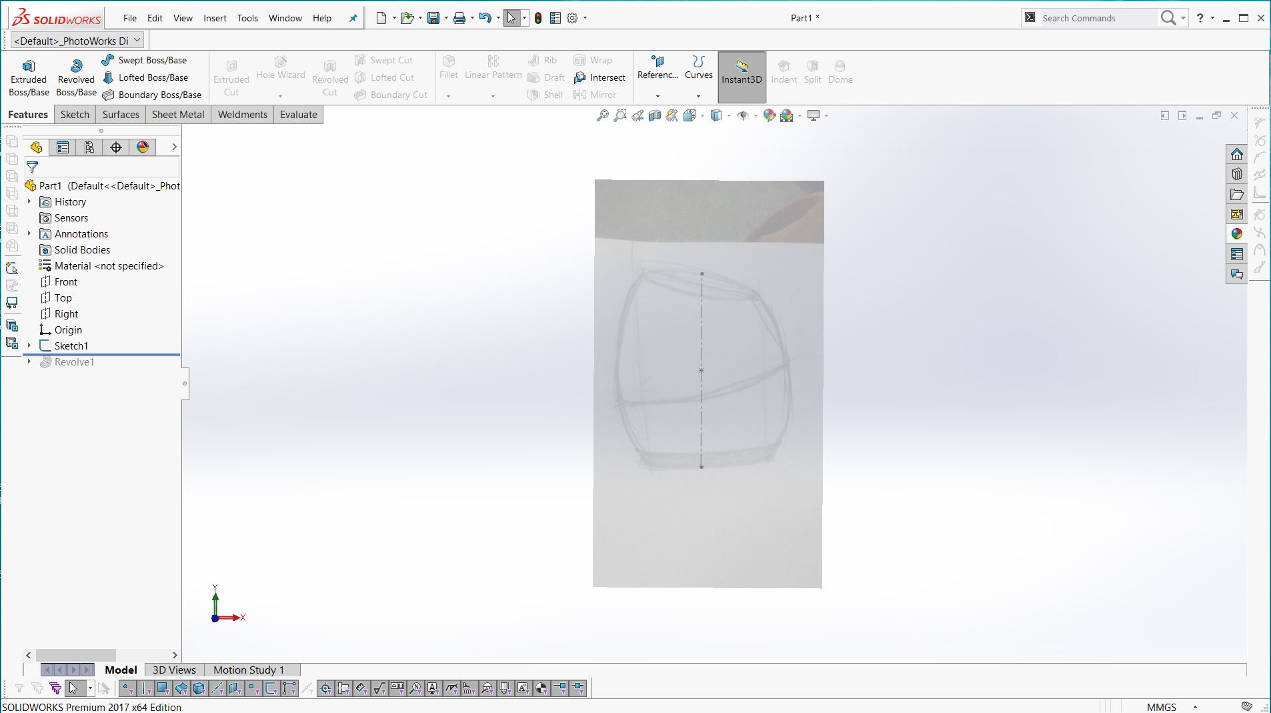Pin the menu bar
1271x713 pixels.
[x=353, y=18]
